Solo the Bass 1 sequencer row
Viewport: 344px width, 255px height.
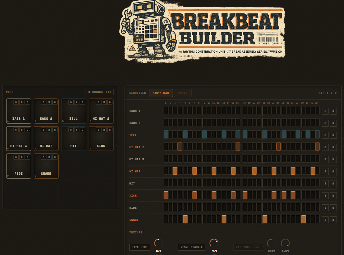tap(325, 111)
